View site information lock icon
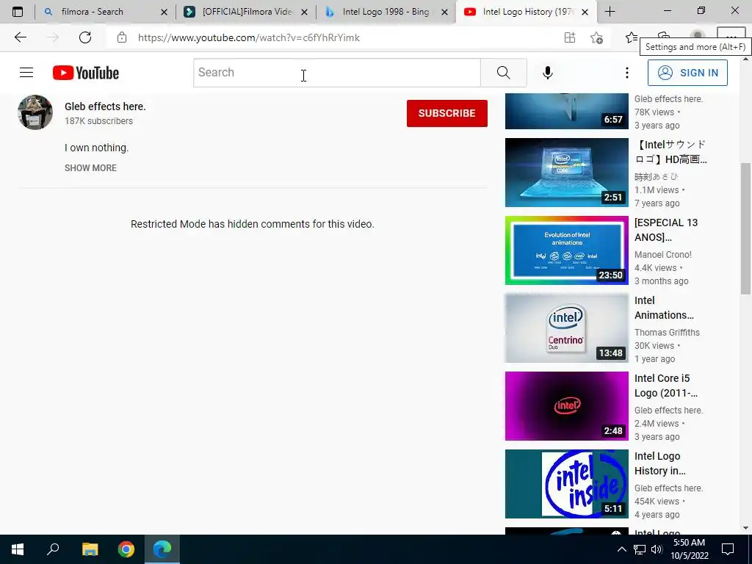Viewport: 752px width, 564px height. [x=122, y=37]
